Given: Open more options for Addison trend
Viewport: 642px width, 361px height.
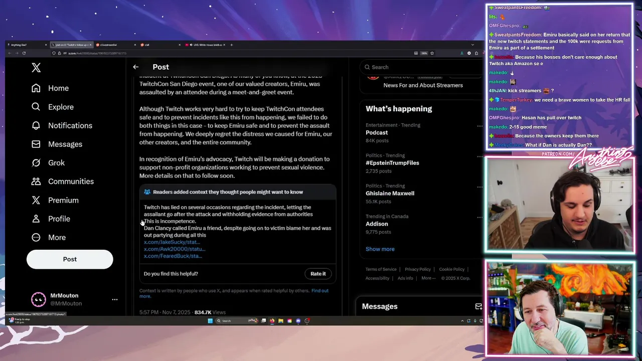Looking at the screenshot, I should pos(479,218).
